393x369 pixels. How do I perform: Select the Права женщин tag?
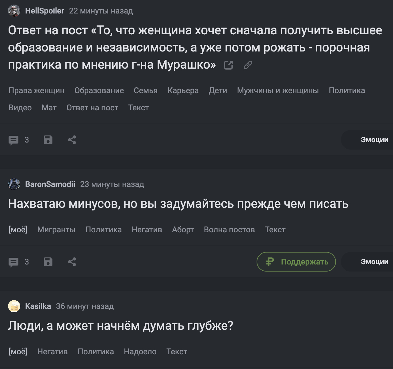click(x=36, y=91)
